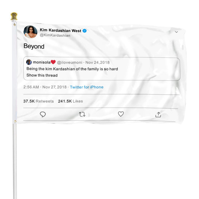Open the Kim Kardashian West display name
This screenshot has width=199, height=199.
pos(60,30)
